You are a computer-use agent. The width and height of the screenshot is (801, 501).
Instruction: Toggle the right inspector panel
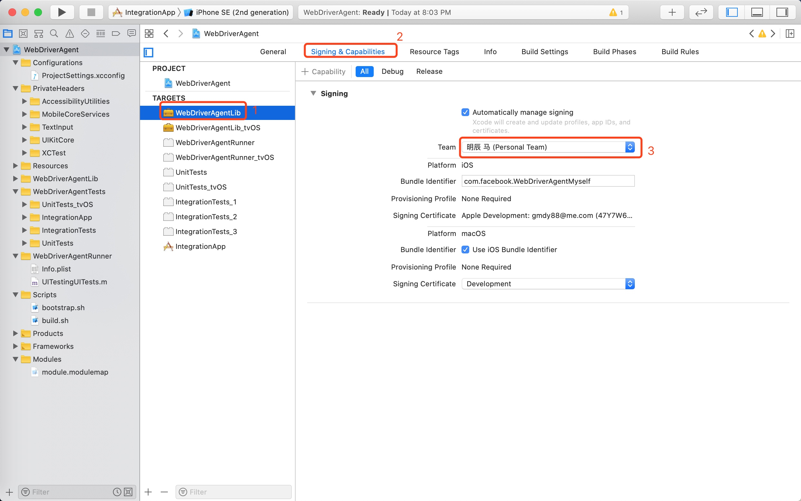coord(782,12)
